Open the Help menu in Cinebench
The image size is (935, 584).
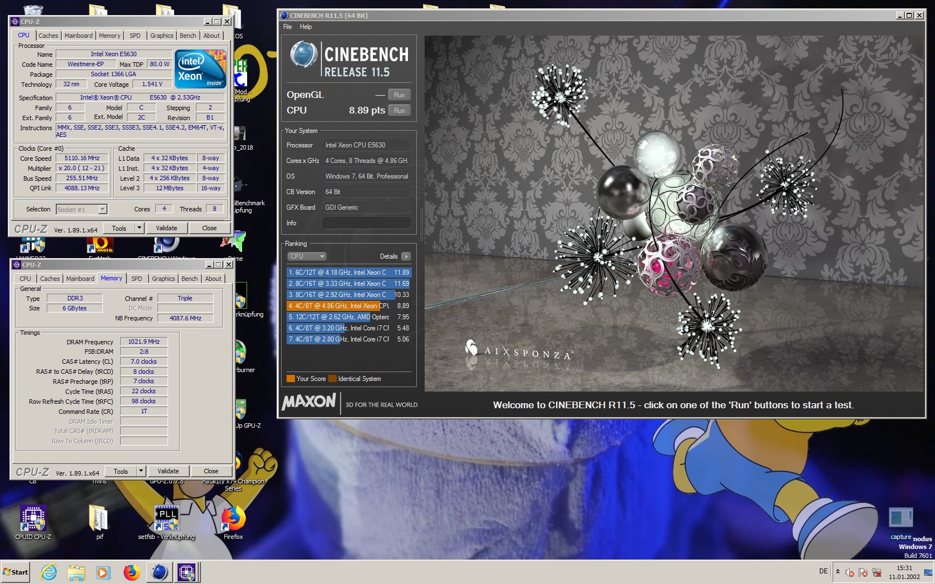(306, 27)
